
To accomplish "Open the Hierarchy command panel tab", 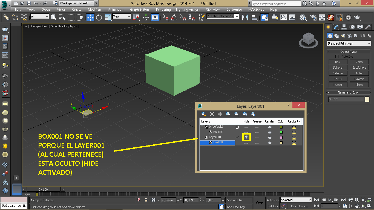I will [x=344, y=27].
